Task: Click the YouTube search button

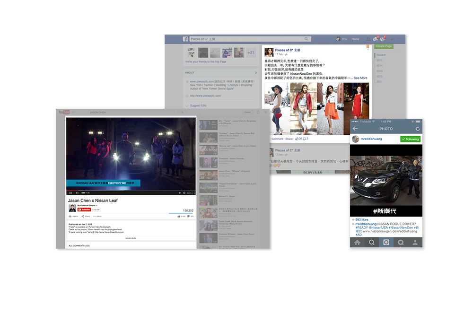Action: [x=182, y=112]
